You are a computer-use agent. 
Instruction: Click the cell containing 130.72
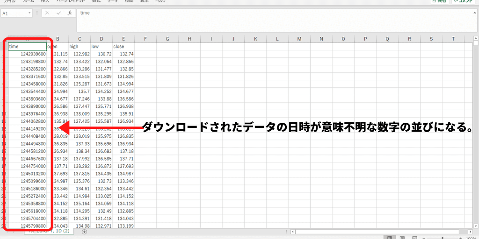click(102, 54)
